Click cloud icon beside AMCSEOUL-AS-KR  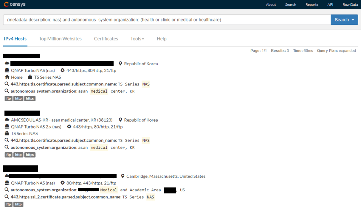click(x=7, y=120)
